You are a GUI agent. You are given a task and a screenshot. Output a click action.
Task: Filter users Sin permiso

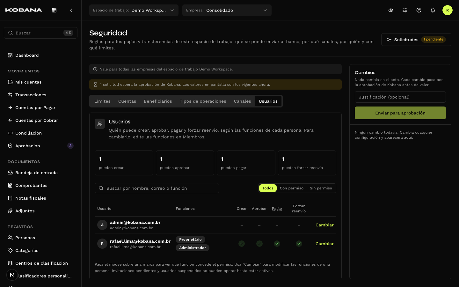[x=321, y=188]
